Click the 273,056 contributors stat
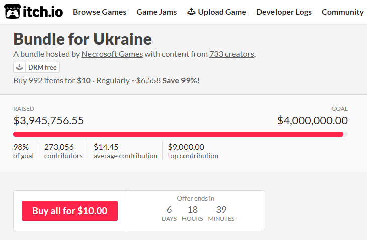Screen dimensions: 367x240 click(63, 151)
